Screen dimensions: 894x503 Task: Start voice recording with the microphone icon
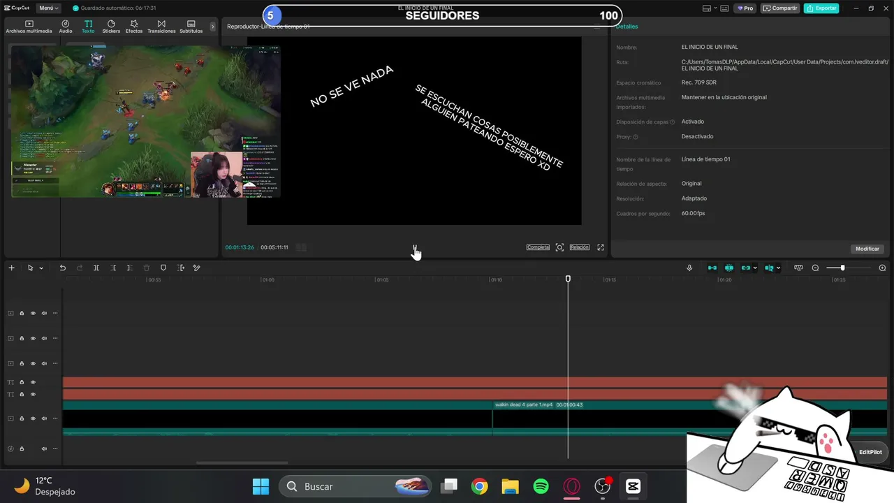(689, 268)
